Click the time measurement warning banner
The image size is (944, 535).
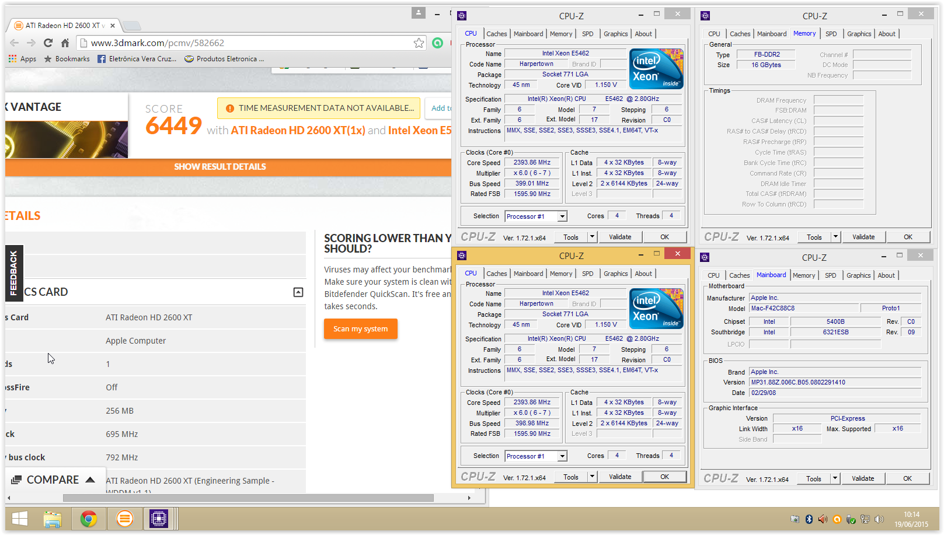coord(319,108)
